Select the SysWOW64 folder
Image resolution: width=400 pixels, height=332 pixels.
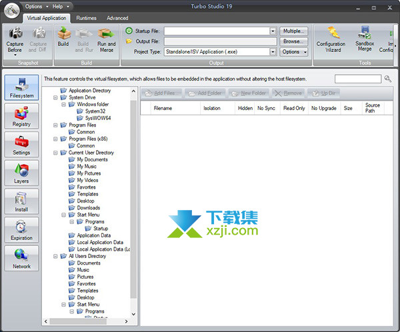(x=98, y=118)
